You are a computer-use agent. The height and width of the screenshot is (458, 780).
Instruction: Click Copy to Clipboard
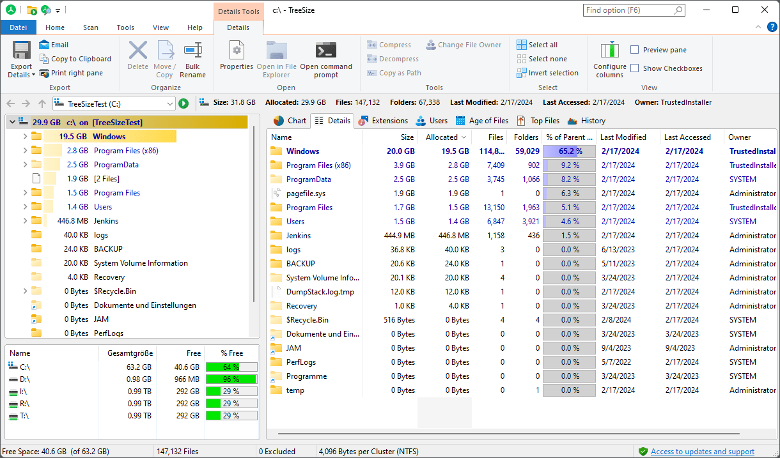(x=75, y=59)
